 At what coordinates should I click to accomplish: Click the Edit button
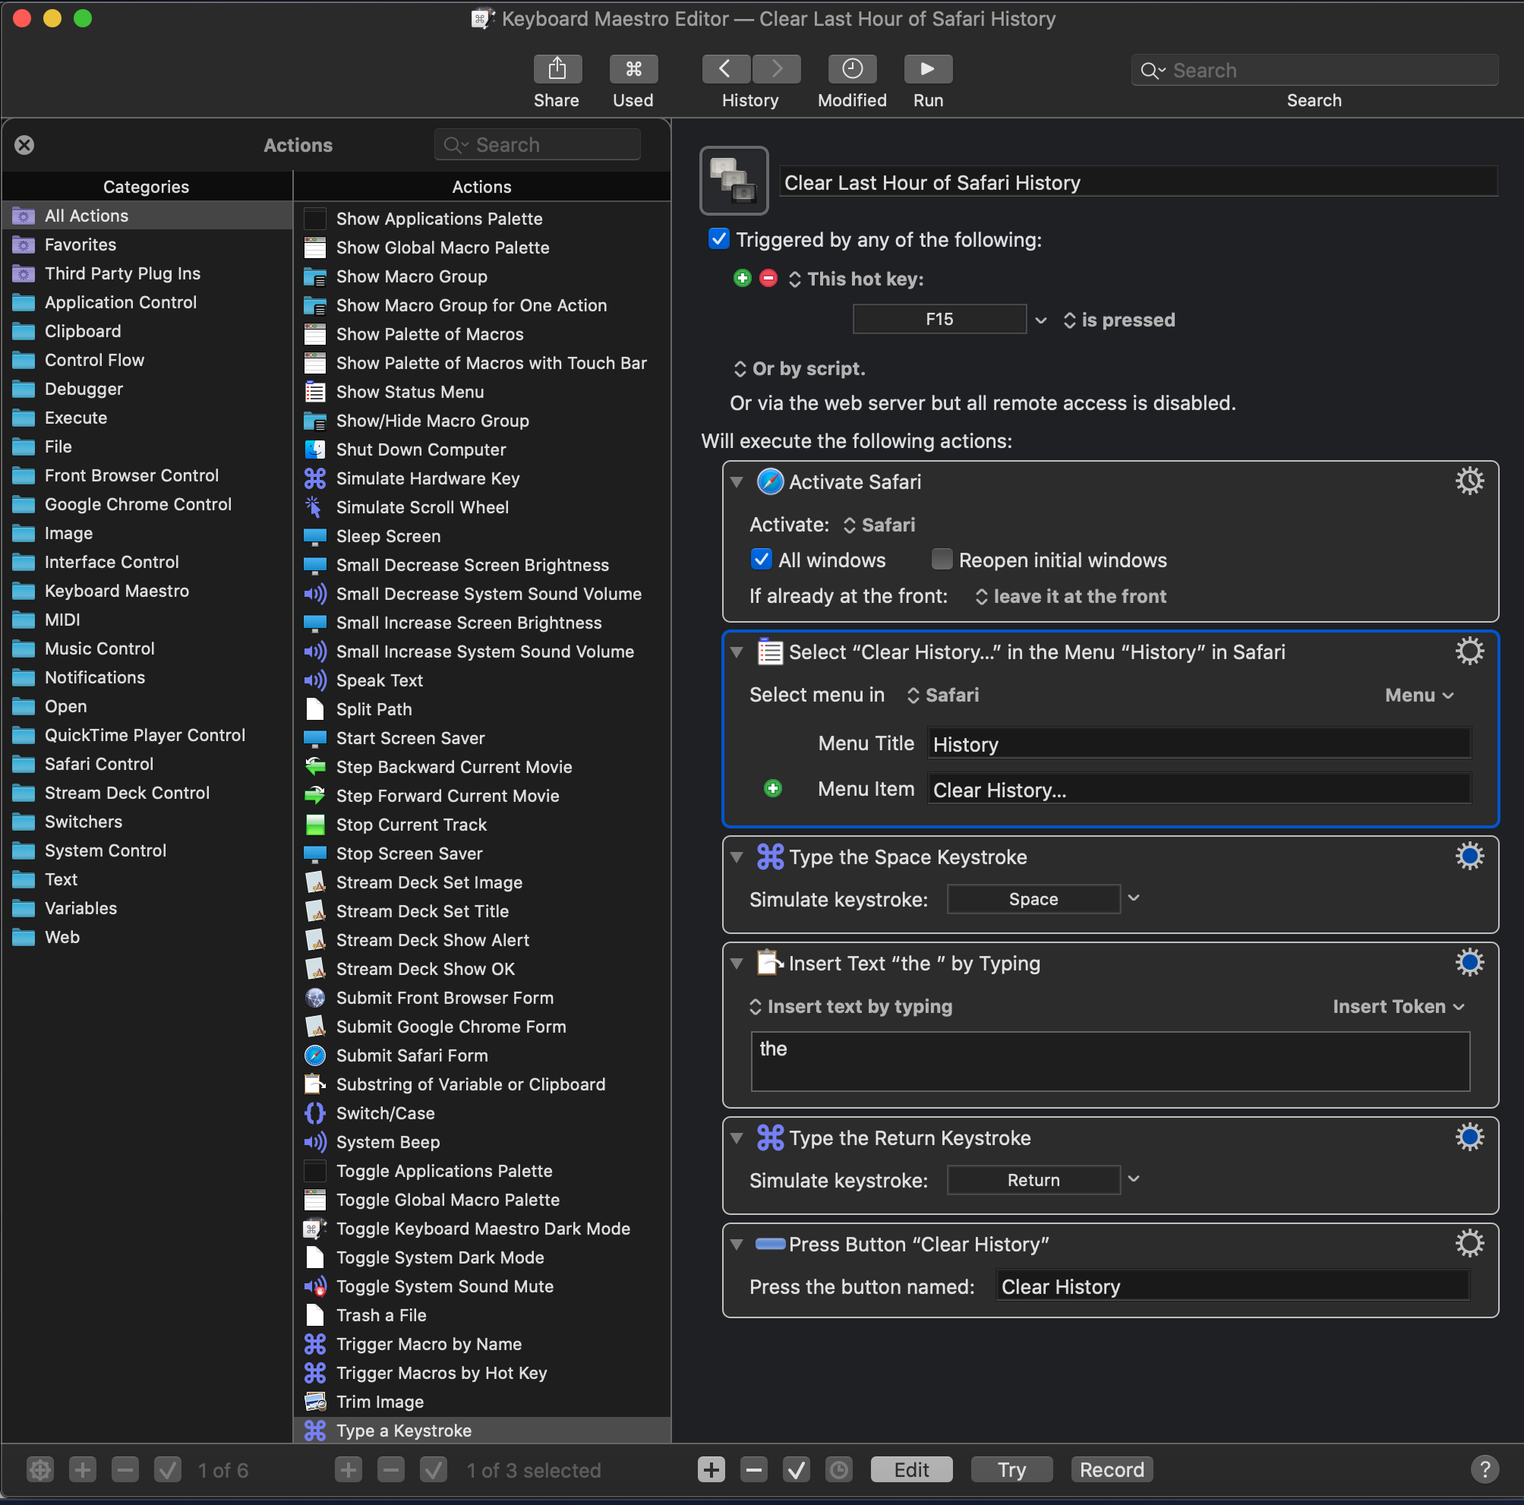911,1469
